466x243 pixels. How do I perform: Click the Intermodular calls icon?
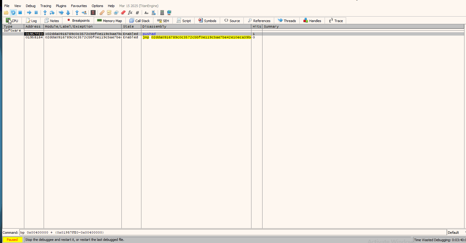tap(153, 13)
